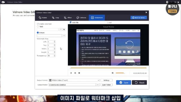Open the main window menu icon

click(x=167, y=2)
